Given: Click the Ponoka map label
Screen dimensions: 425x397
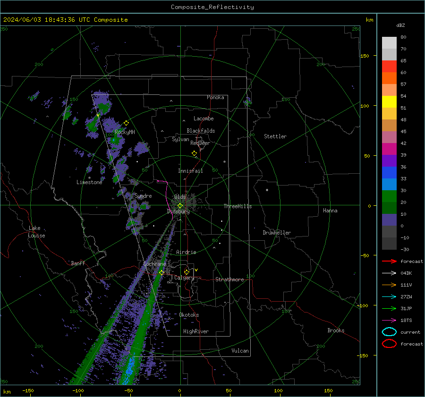Looking at the screenshot, I should point(215,97).
